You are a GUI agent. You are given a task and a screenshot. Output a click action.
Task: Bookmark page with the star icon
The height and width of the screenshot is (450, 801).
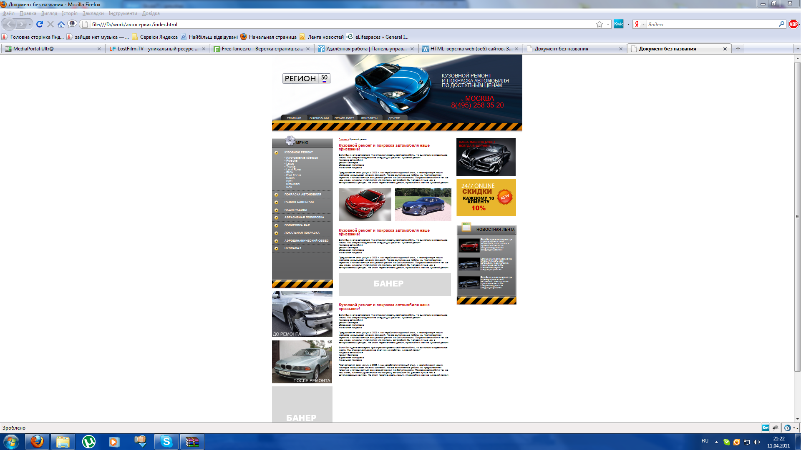[599, 24]
